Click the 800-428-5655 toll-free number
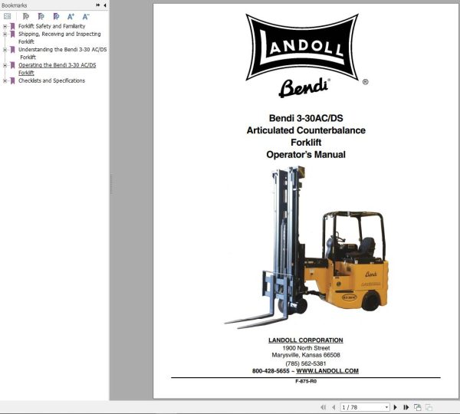 pyautogui.click(x=271, y=371)
